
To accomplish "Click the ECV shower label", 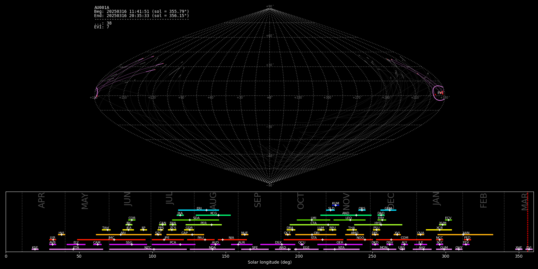I will (x=448, y=218).
